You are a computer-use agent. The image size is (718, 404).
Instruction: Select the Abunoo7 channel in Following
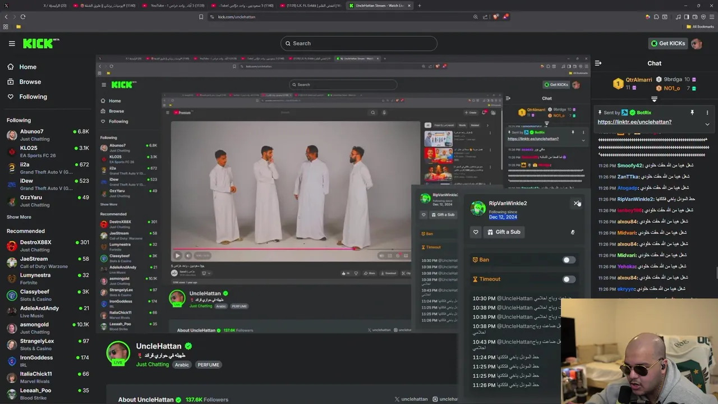point(48,135)
